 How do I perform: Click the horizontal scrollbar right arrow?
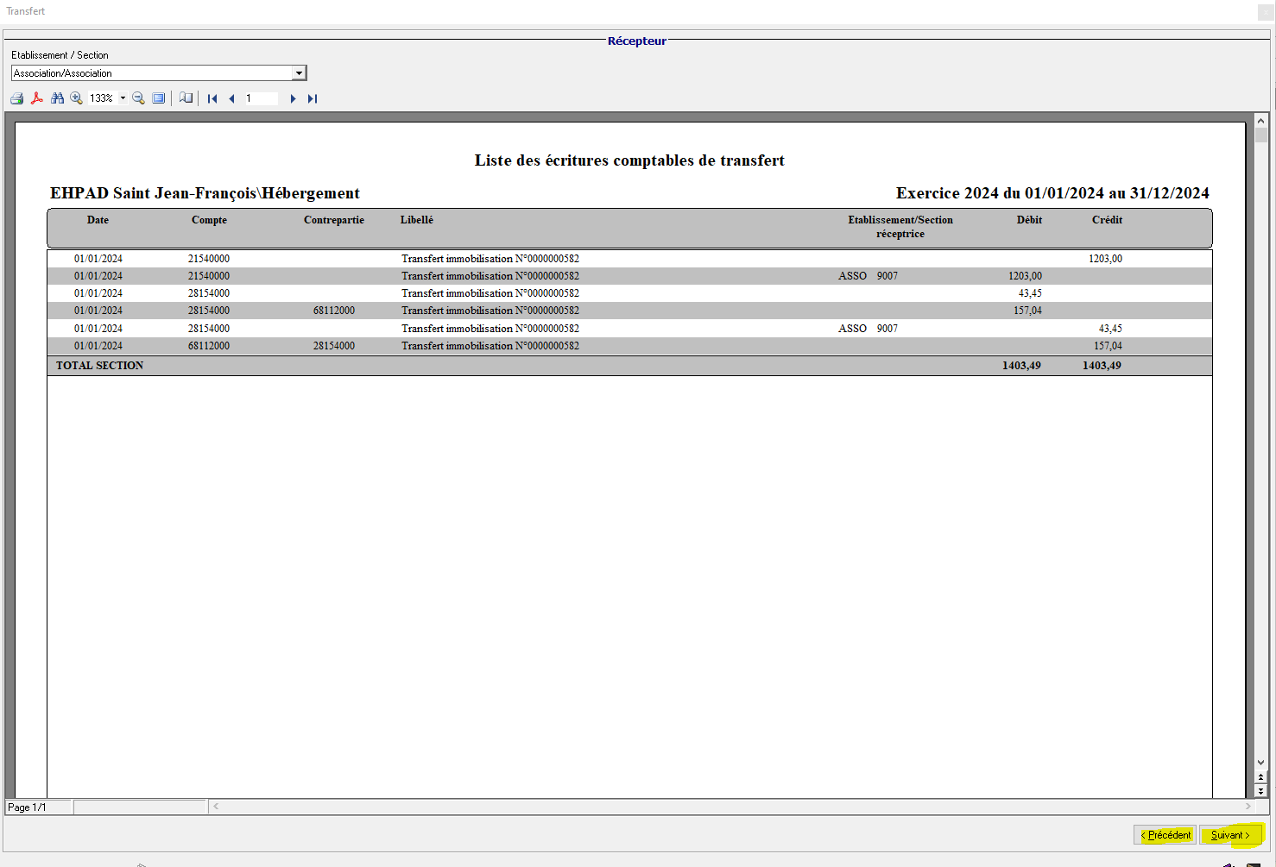point(1248,807)
